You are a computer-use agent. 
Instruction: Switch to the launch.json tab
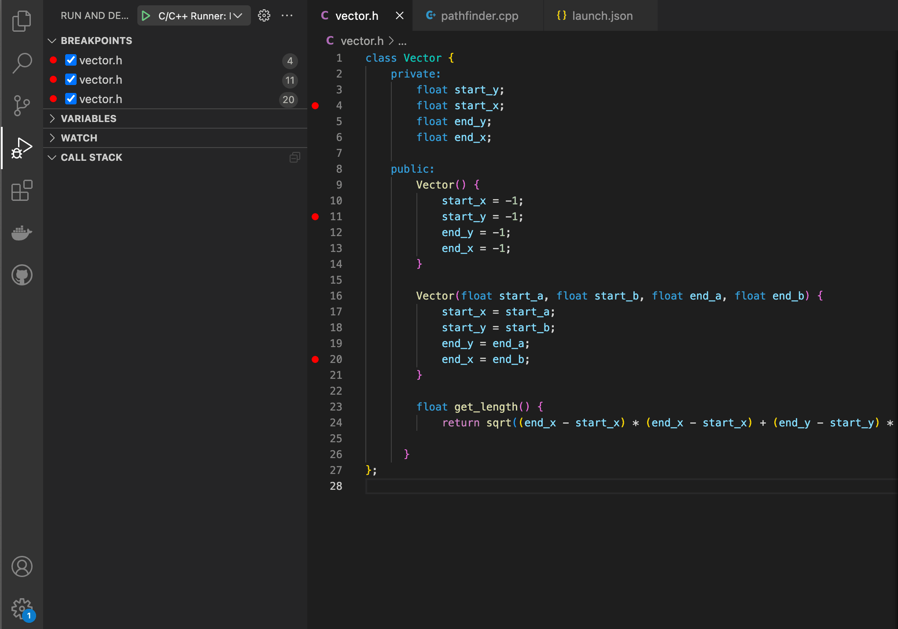(602, 16)
